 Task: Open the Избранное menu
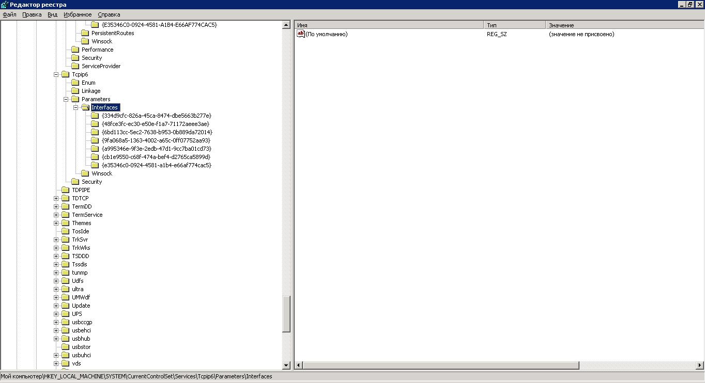click(78, 14)
